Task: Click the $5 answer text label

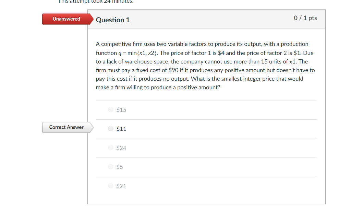Action: [120, 166]
